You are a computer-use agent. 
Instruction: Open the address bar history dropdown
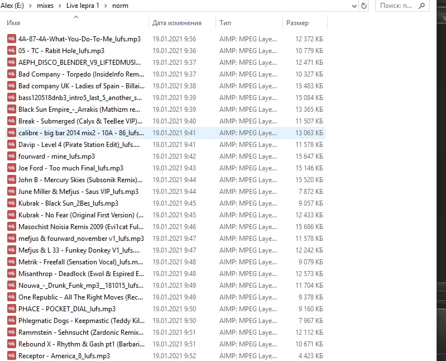click(x=354, y=6)
